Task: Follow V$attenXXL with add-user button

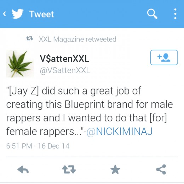Action: pos(164,57)
